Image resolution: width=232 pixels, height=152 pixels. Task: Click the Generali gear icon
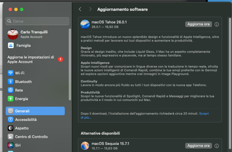(x=10, y=111)
